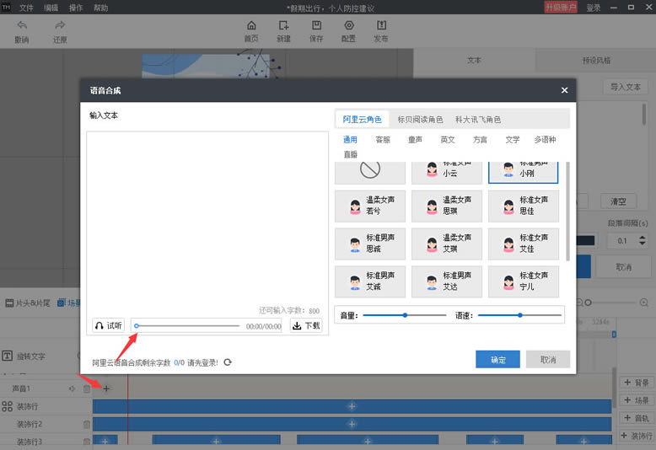Click the plus icon on the 声音1 track

pos(106,388)
